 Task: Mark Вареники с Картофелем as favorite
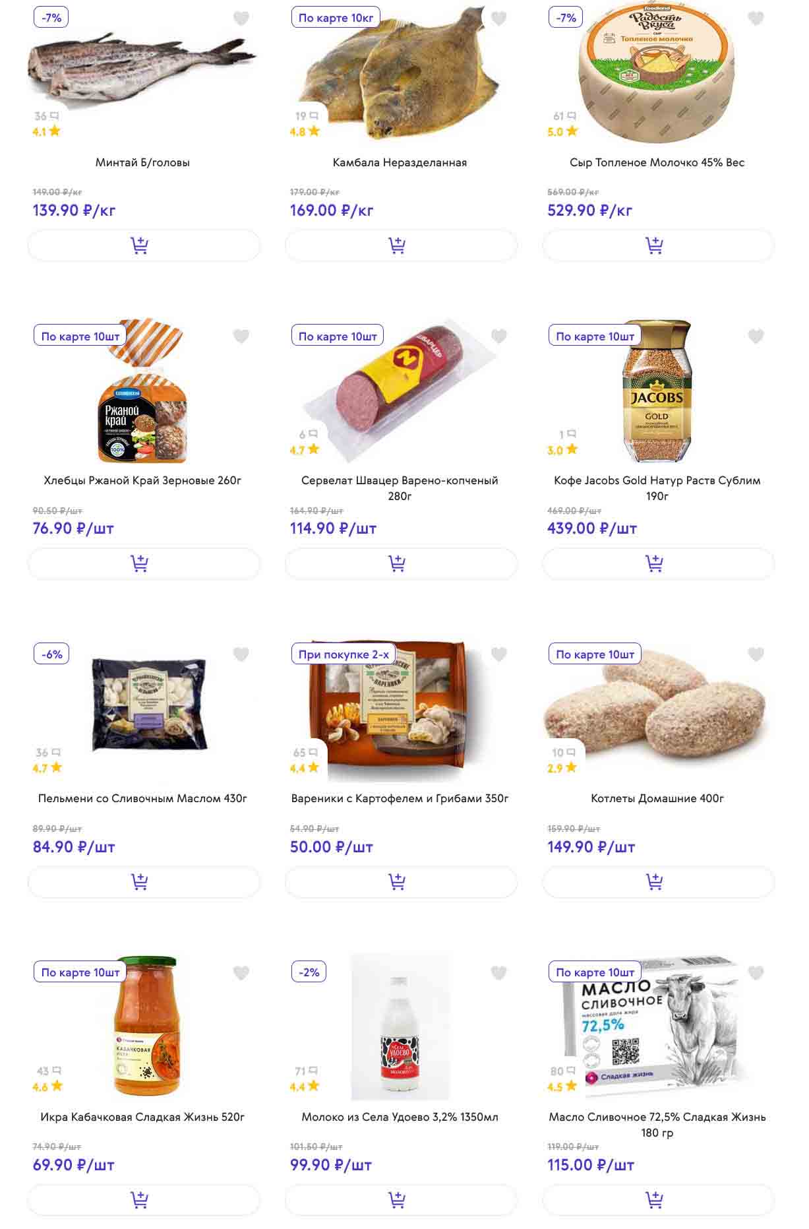point(499,654)
